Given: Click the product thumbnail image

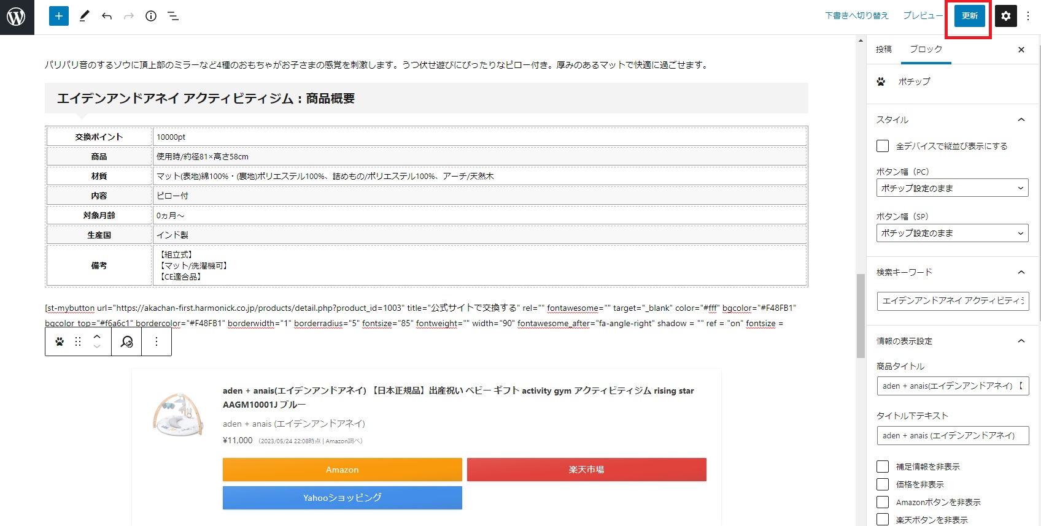Looking at the screenshot, I should [178, 416].
